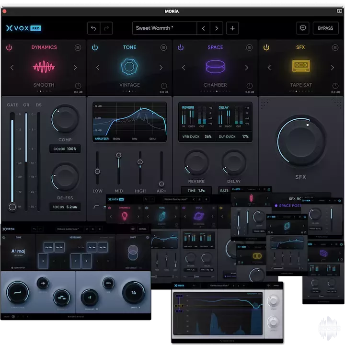Toggle the Tone module power button
Screen dimensions: 345x345
pyautogui.click(x=95, y=47)
